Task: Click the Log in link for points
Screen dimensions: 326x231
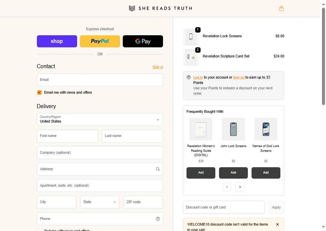Action: click(198, 78)
